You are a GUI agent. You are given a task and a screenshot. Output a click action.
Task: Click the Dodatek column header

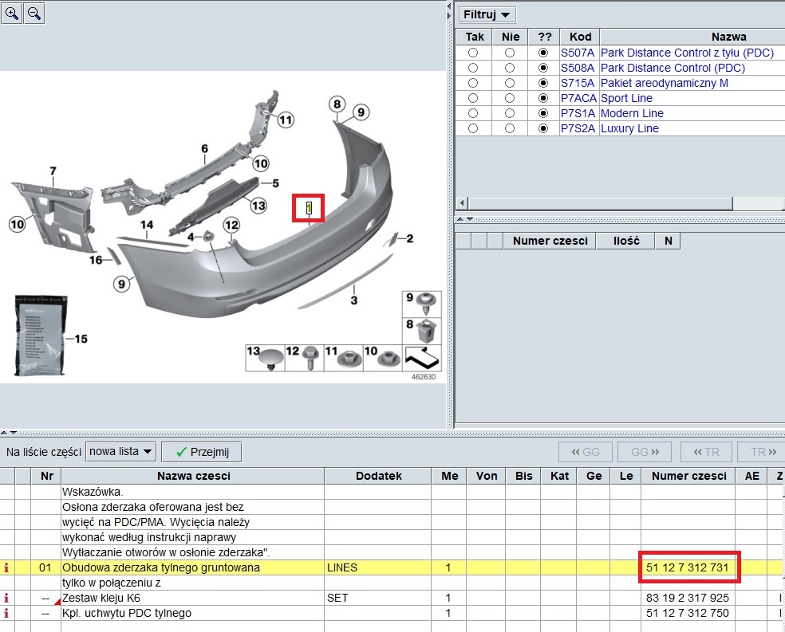point(378,476)
